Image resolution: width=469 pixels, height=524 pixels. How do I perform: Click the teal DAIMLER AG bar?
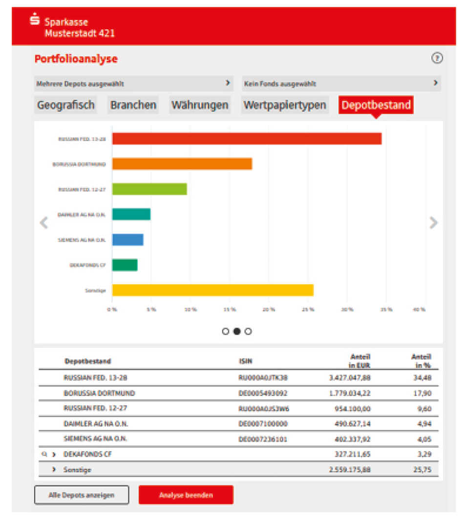(131, 214)
